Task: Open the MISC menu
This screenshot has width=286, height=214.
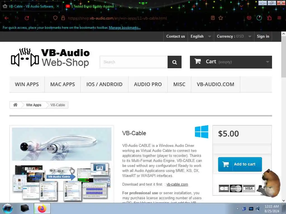Action: pyautogui.click(x=179, y=84)
